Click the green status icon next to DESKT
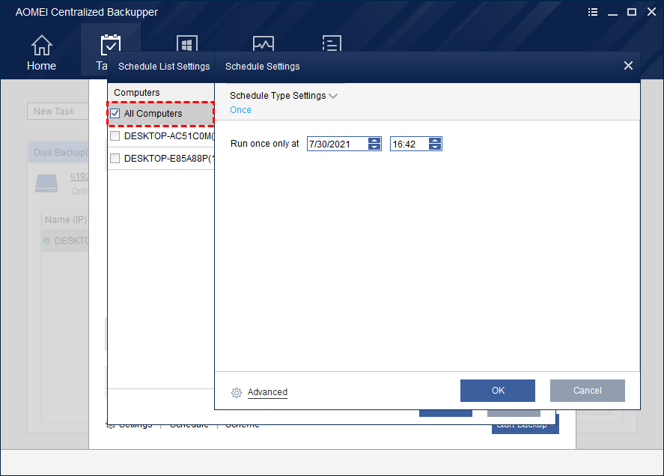The height and width of the screenshot is (476, 664). click(x=46, y=240)
